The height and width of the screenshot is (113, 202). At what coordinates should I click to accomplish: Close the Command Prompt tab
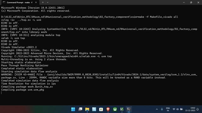tap(36, 3)
